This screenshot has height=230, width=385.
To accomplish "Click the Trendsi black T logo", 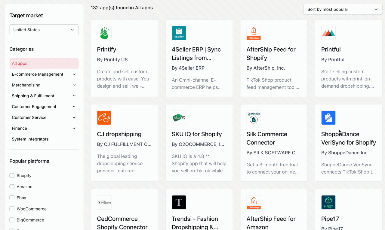I will [x=179, y=202].
